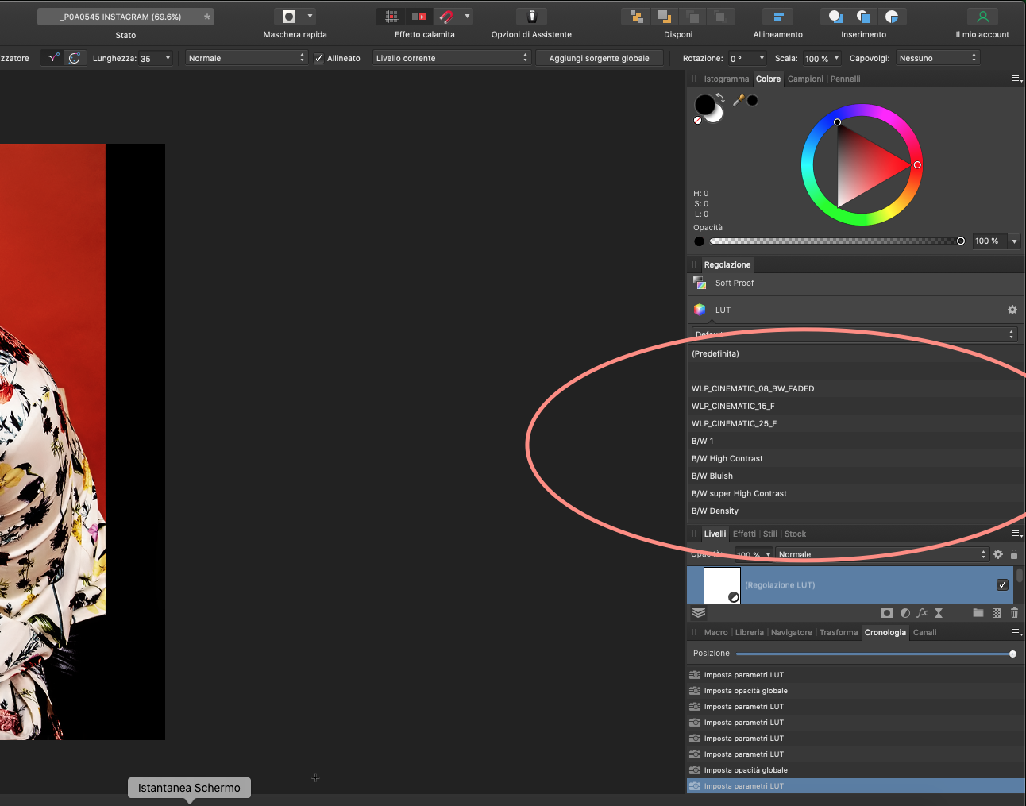Click the first Inserimento target icon
This screenshot has height=806, width=1026.
click(835, 17)
